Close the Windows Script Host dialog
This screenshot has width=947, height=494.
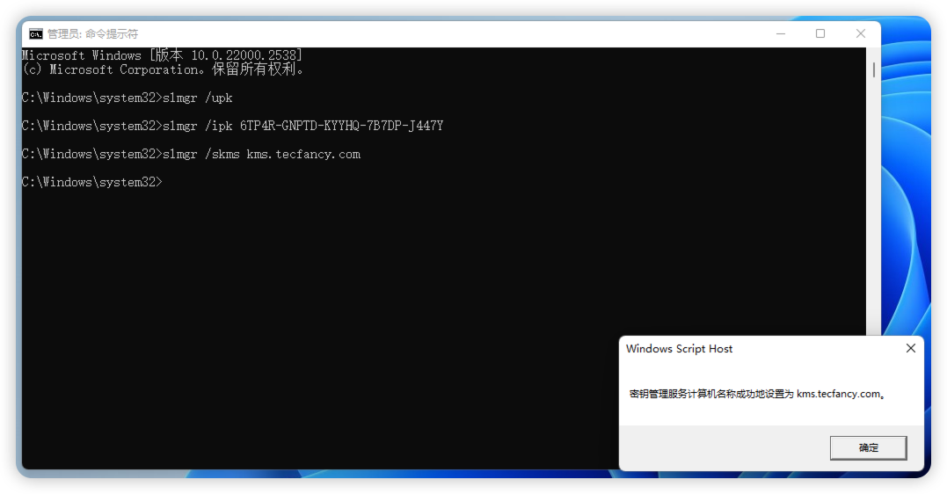click(911, 348)
